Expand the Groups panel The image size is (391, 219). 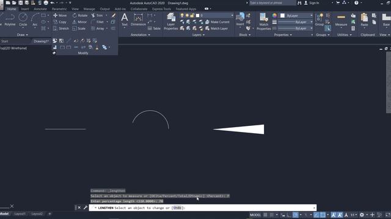pos(323,35)
